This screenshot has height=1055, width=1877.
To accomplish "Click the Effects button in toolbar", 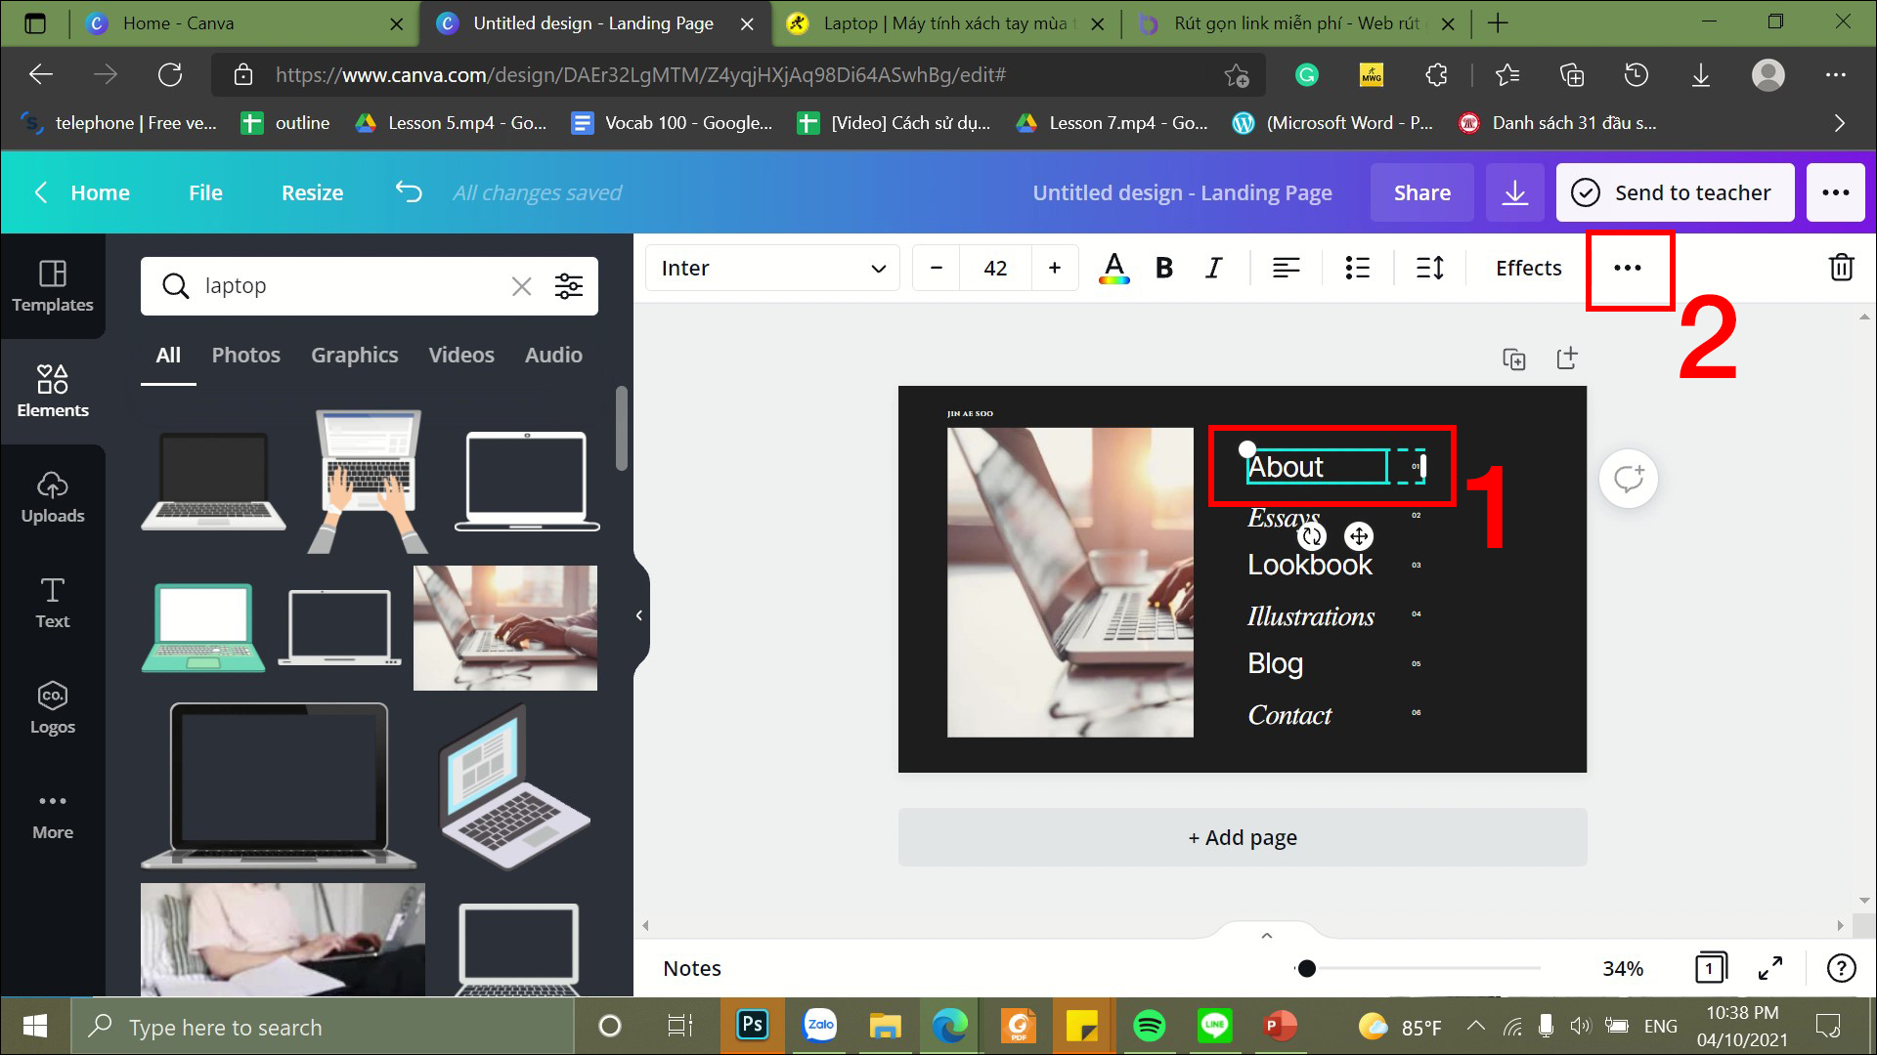I will 1529,268.
